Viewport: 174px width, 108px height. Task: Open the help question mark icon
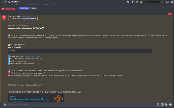[172, 2]
